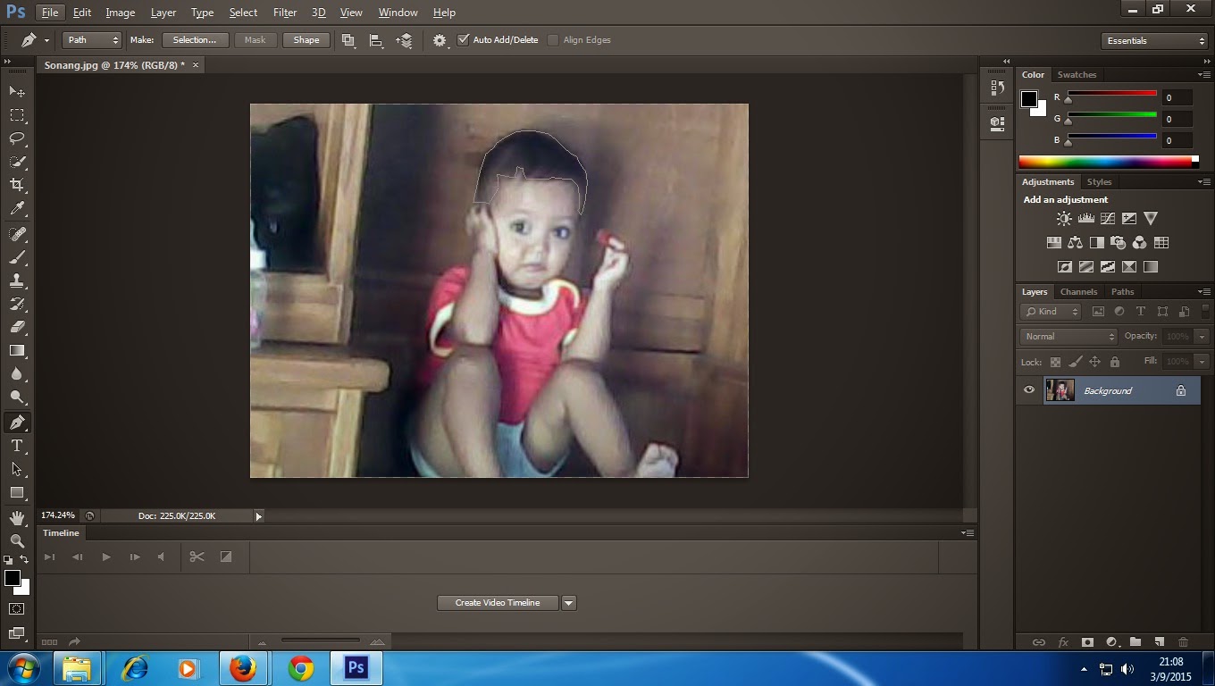Image resolution: width=1215 pixels, height=686 pixels.
Task: Toggle lock transparent pixels
Action: coord(1055,362)
